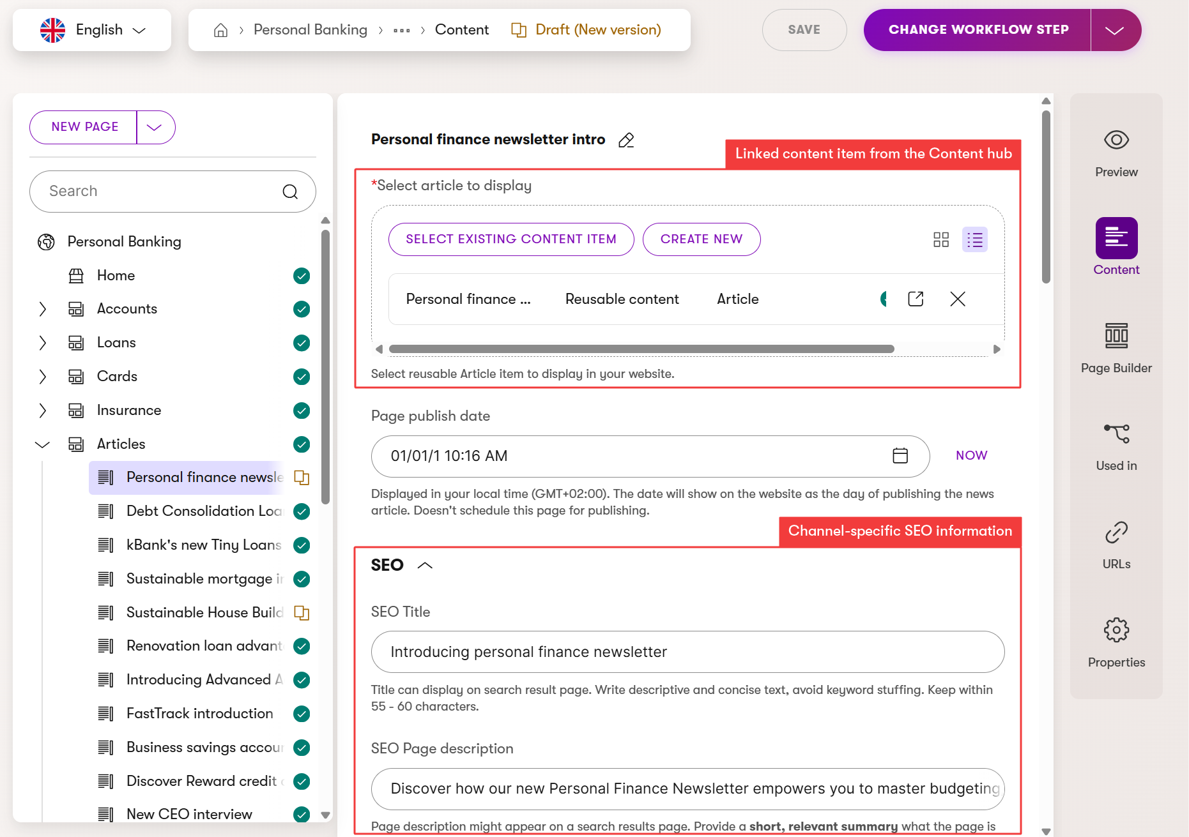Viewport: 1189px width, 837px height.
Task: Expand the Insurance tree node
Action: pos(43,411)
